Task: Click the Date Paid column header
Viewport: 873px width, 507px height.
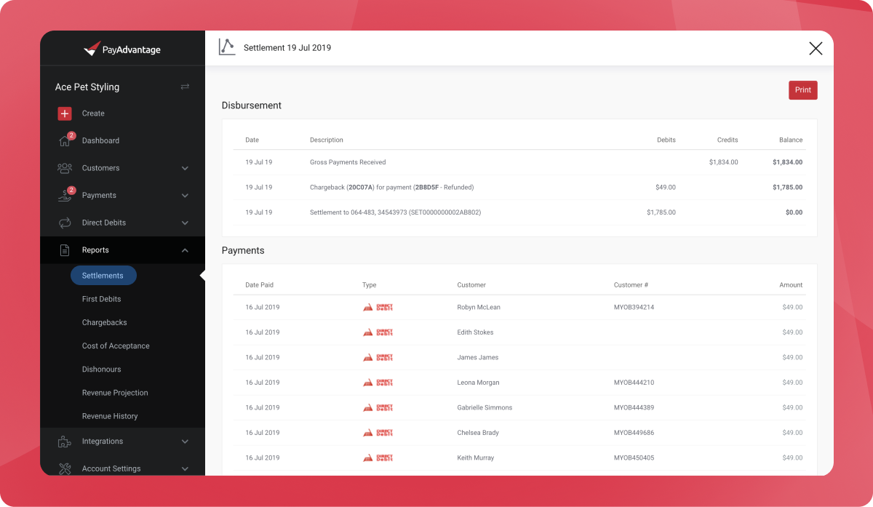Action: coord(260,285)
